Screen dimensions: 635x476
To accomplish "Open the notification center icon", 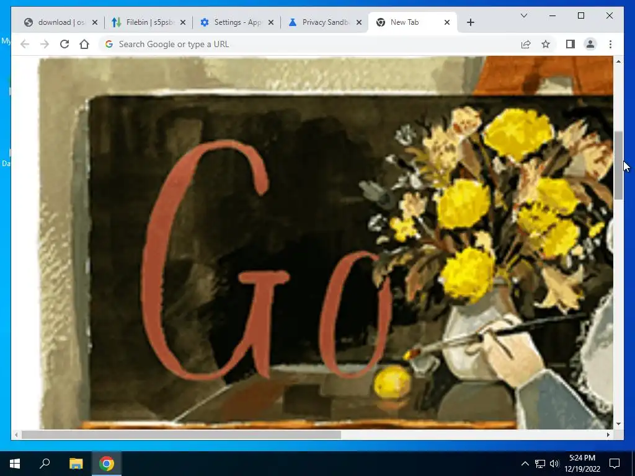I will [x=615, y=464].
